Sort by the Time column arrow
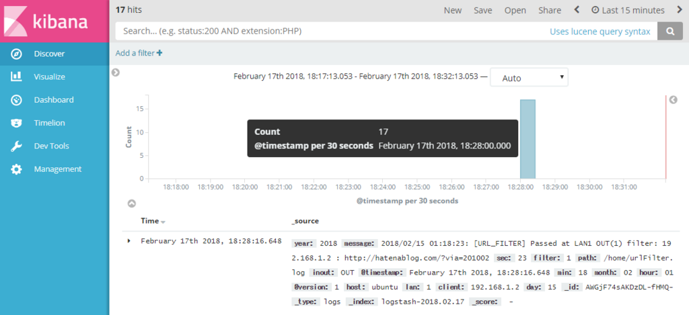 pyautogui.click(x=163, y=222)
